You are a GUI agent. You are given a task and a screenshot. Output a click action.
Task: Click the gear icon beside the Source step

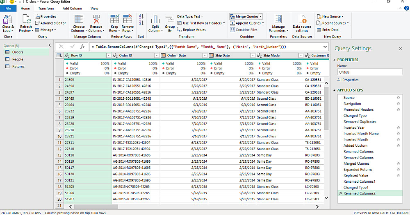398,98
